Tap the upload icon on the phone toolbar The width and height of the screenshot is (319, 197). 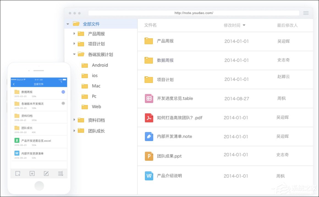point(32,173)
